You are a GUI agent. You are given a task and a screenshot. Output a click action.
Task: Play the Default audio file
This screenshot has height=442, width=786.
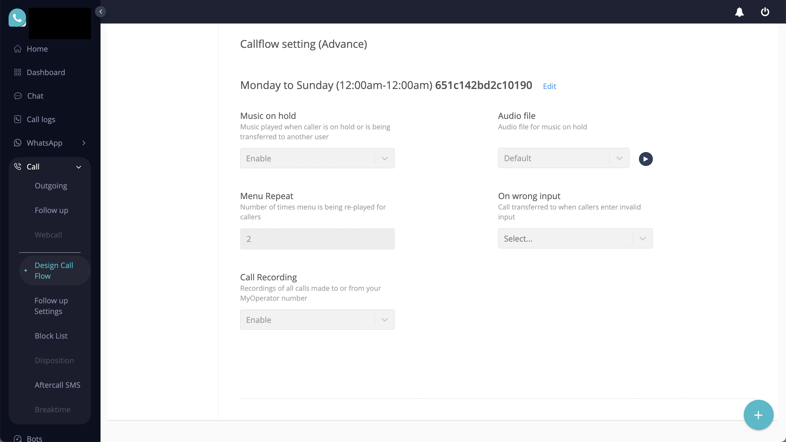pyautogui.click(x=646, y=159)
